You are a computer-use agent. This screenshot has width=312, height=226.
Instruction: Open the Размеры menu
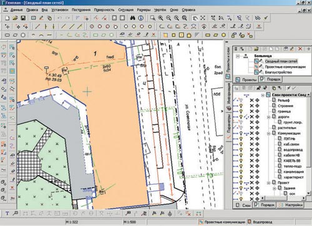(x=144, y=10)
